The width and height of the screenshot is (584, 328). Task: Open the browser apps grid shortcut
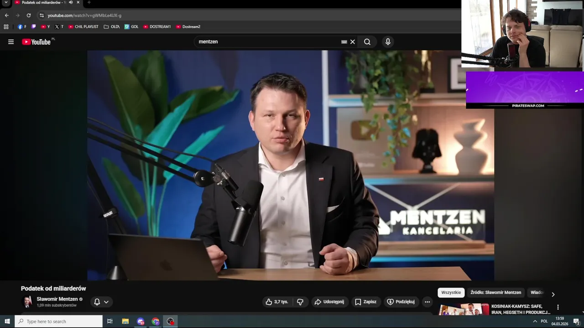[x=6, y=27]
